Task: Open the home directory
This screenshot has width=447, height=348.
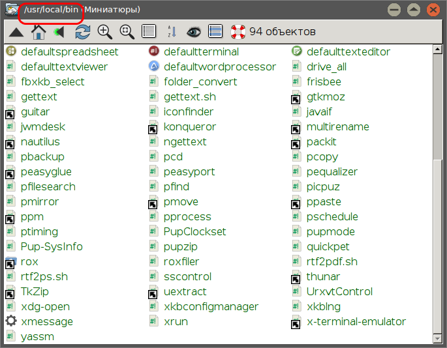Action: pyautogui.click(x=39, y=32)
